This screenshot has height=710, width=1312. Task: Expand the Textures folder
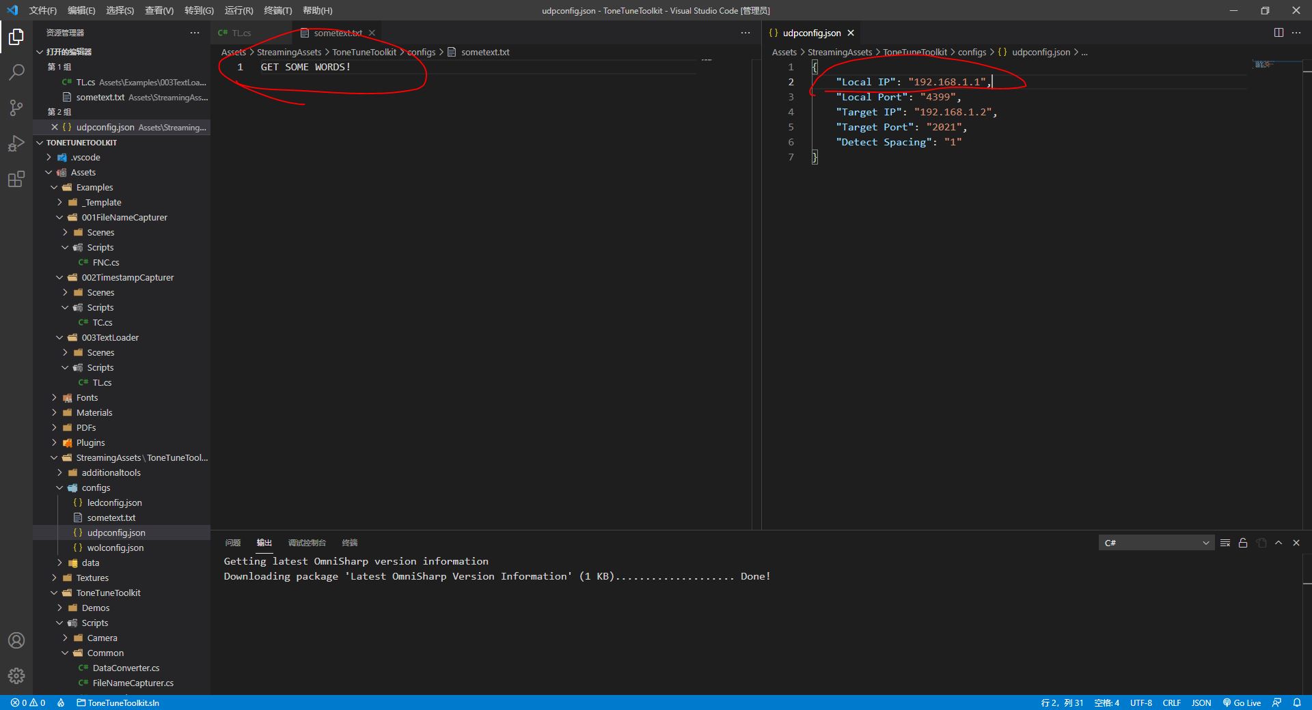click(122, 578)
